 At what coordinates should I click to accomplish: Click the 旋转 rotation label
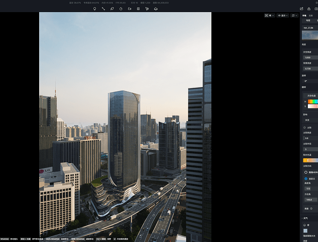(x=304, y=76)
